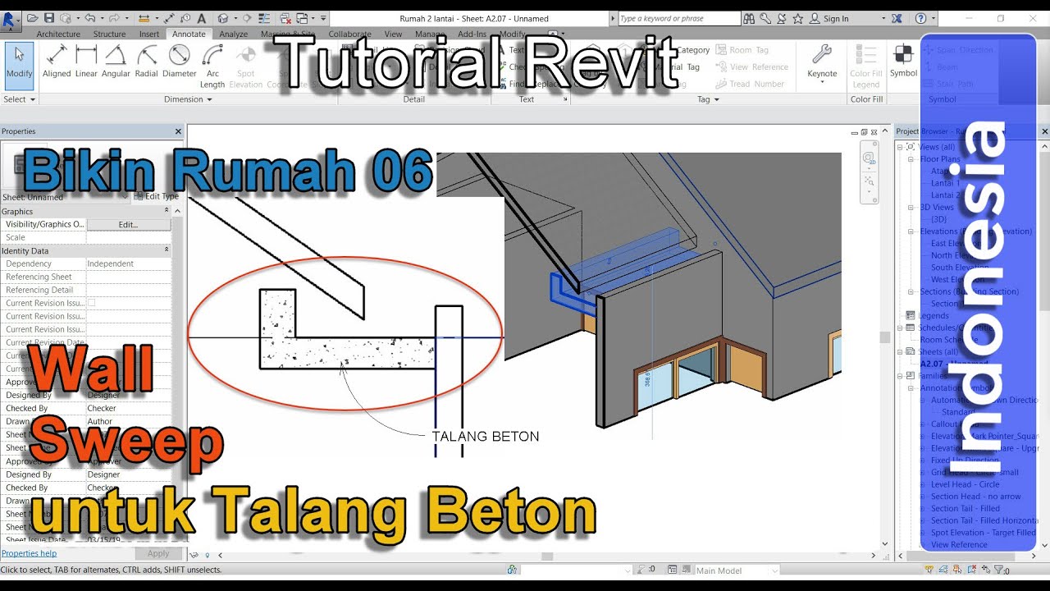Select the Linear dimension tool
The height and width of the screenshot is (591, 1050).
(x=86, y=62)
